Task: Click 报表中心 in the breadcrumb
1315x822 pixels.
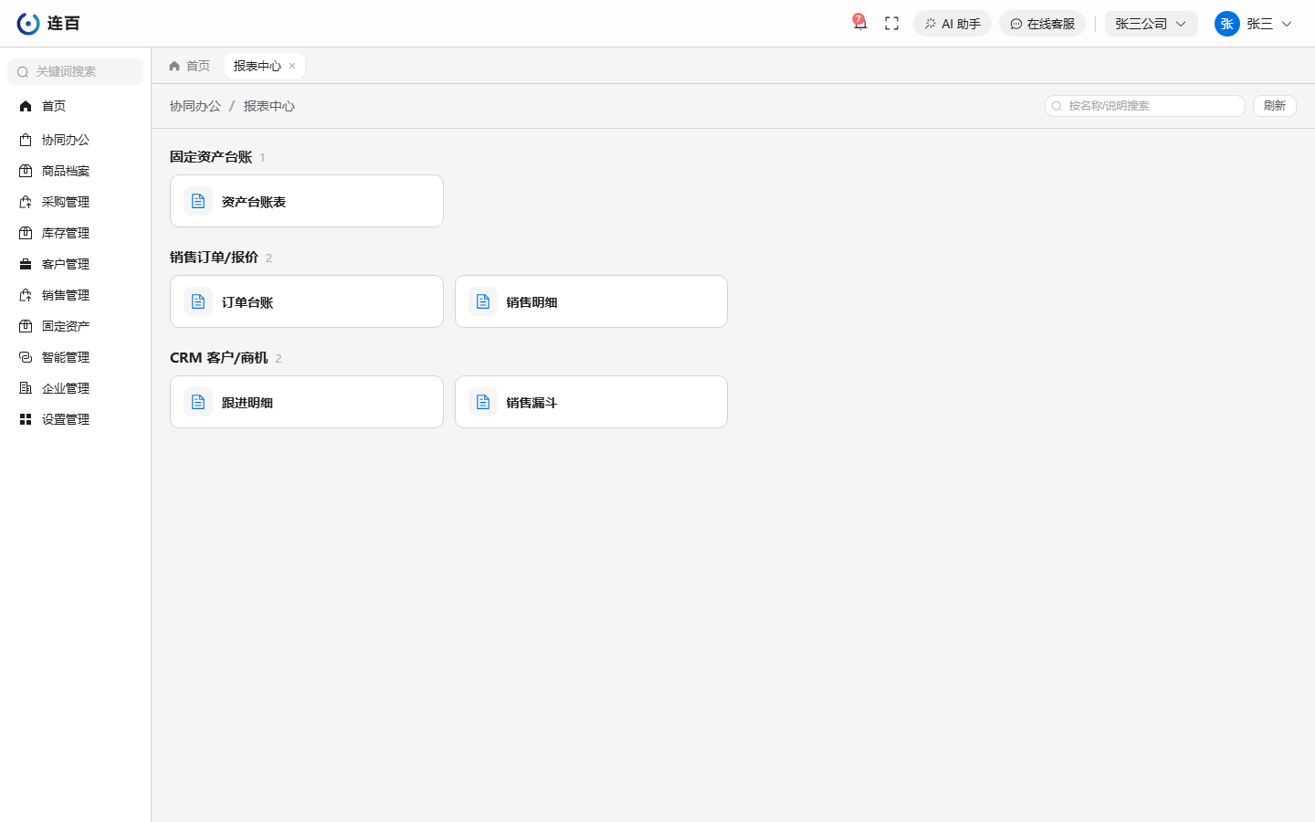Action: [x=269, y=106]
